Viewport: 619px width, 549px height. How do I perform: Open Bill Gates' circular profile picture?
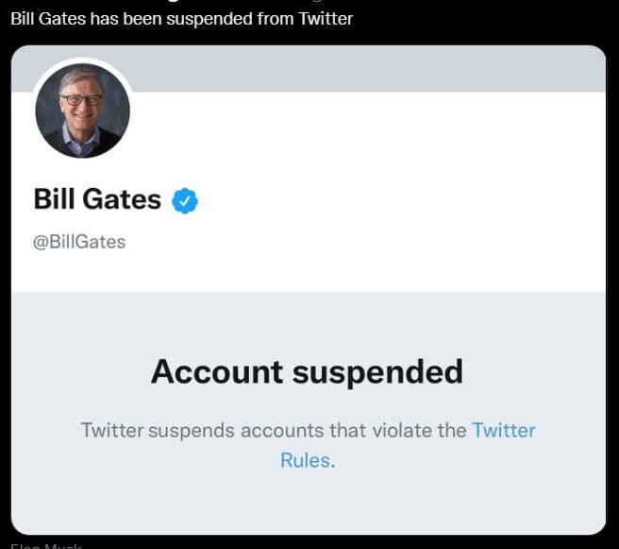pyautogui.click(x=82, y=111)
